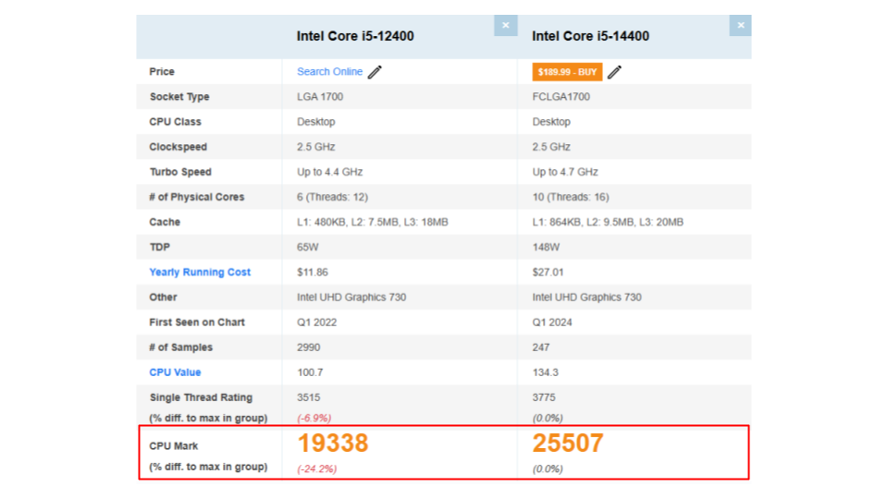Image resolution: width=888 pixels, height=499 pixels.
Task: Click the CPU Mark row label
Action: (174, 446)
